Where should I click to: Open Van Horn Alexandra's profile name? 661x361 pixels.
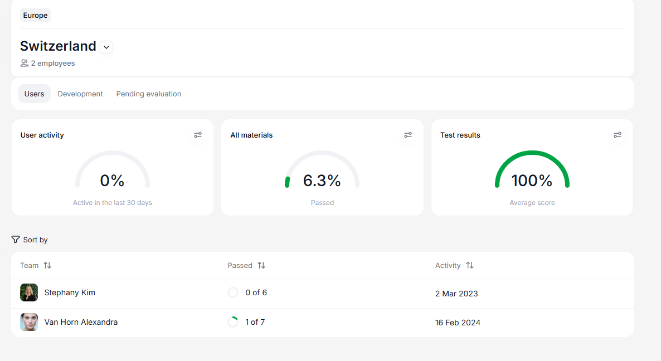(81, 322)
